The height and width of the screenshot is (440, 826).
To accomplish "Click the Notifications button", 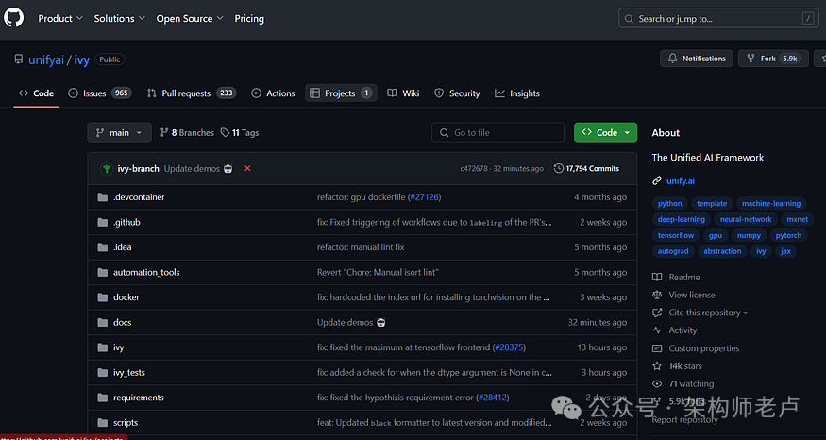I will pyautogui.click(x=696, y=59).
